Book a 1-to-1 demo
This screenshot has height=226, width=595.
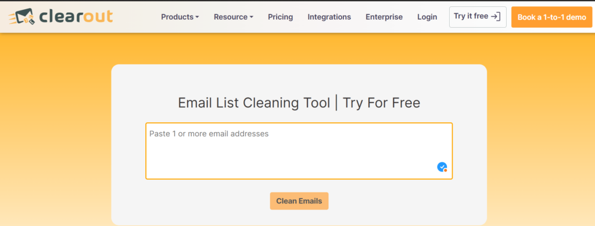coord(552,17)
